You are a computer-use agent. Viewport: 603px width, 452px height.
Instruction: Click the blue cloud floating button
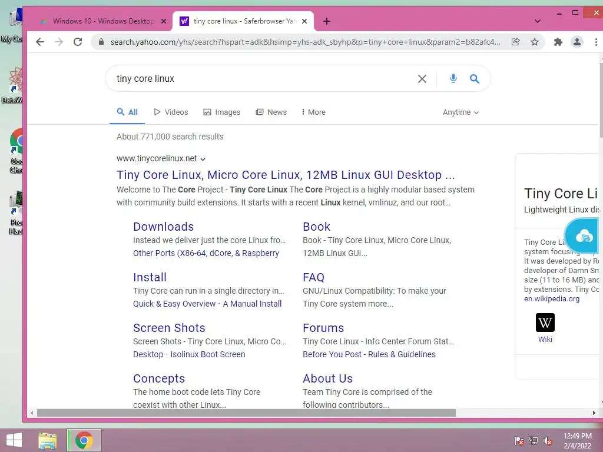coord(582,235)
